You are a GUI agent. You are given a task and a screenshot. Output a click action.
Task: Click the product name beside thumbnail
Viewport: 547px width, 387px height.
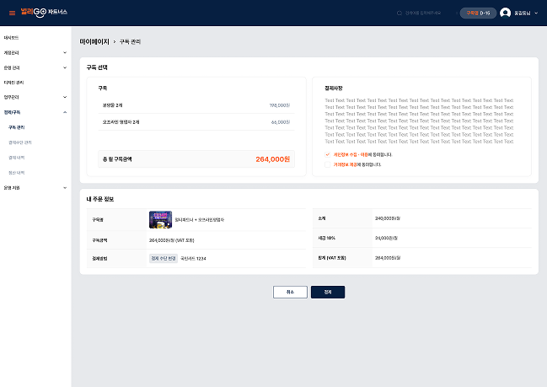click(x=200, y=220)
